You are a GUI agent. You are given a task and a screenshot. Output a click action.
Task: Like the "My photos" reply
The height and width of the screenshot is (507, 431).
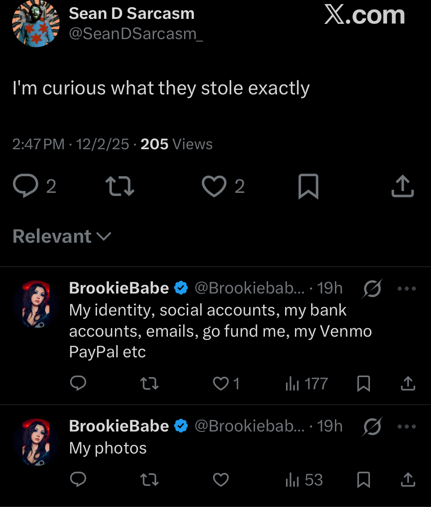click(x=220, y=480)
